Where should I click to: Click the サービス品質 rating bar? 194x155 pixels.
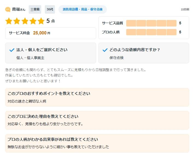tap(151, 23)
